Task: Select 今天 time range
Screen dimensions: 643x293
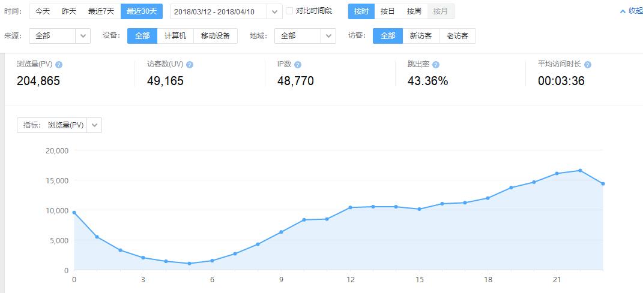Action: coord(42,11)
